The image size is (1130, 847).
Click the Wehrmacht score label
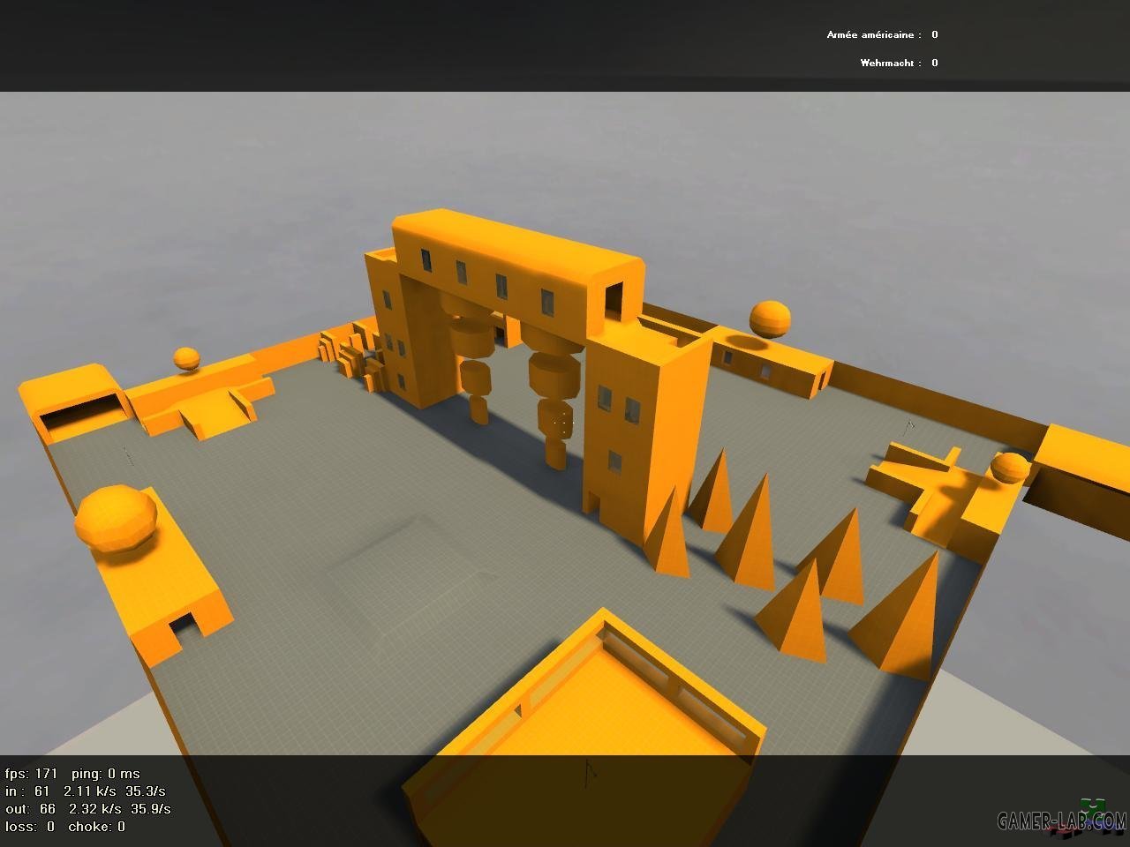coord(891,63)
